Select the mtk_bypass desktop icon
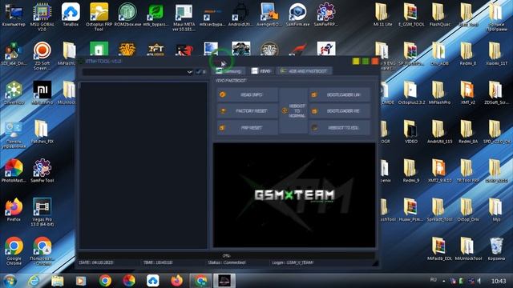Screen dimensions: 513x288 coord(156,15)
